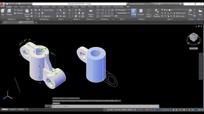Click the Polyline draw tool
Screen dimensions: 204x114
[57, 10]
